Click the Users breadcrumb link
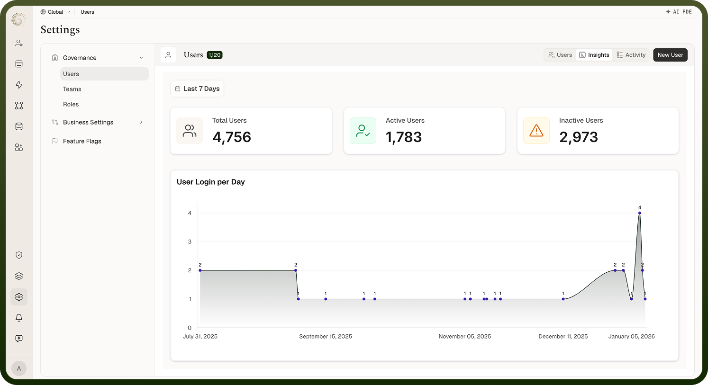Image resolution: width=708 pixels, height=385 pixels. (87, 12)
